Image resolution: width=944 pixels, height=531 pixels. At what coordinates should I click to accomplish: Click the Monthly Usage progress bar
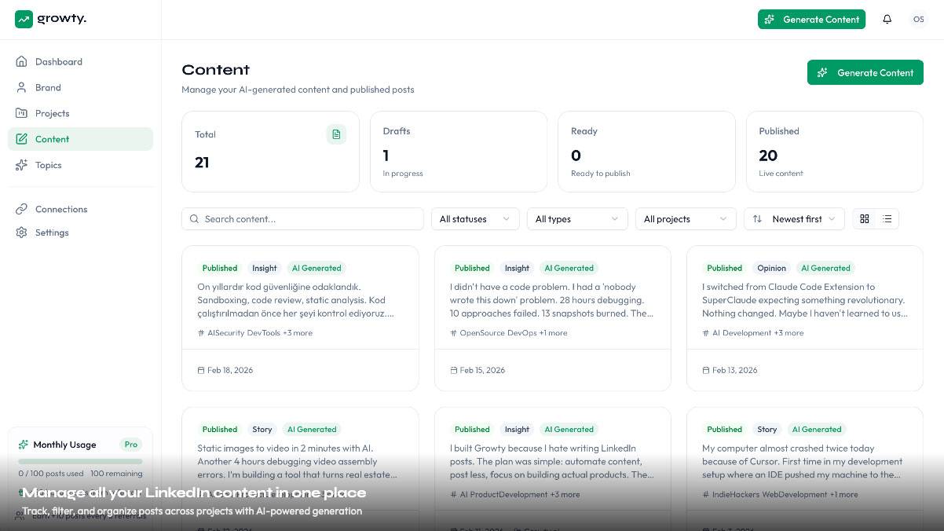coord(80,460)
